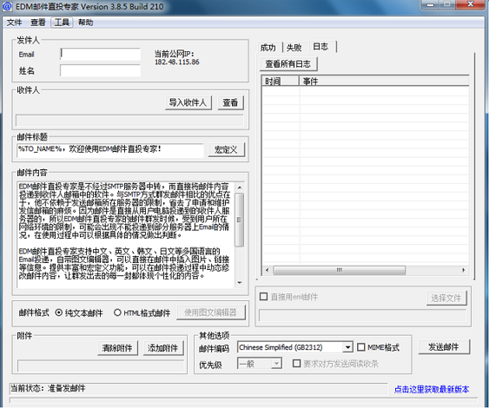Click the 查看所有日志 button
This screenshot has width=489, height=408.
click(287, 64)
